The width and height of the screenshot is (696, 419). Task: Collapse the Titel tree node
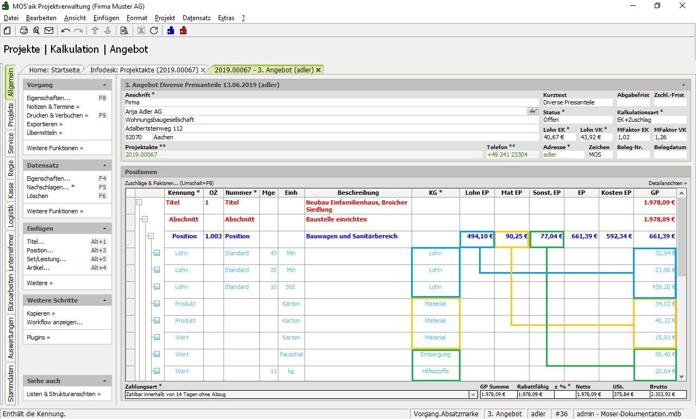139,202
